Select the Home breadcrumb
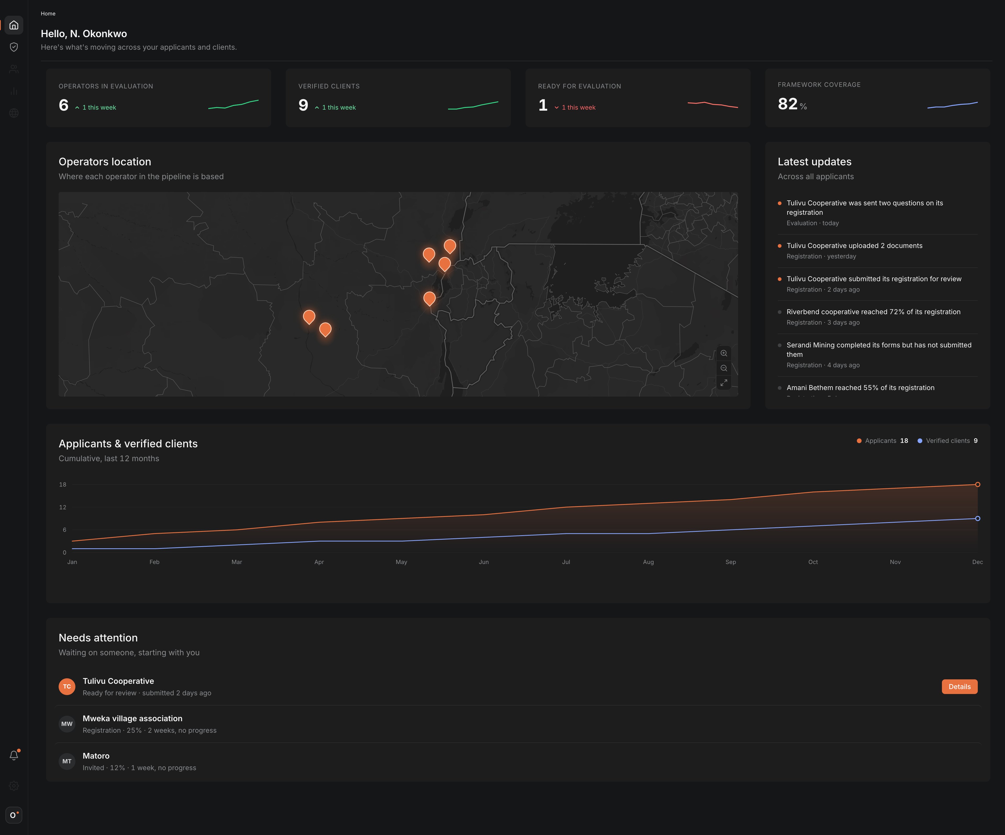The width and height of the screenshot is (1005, 835). (48, 13)
